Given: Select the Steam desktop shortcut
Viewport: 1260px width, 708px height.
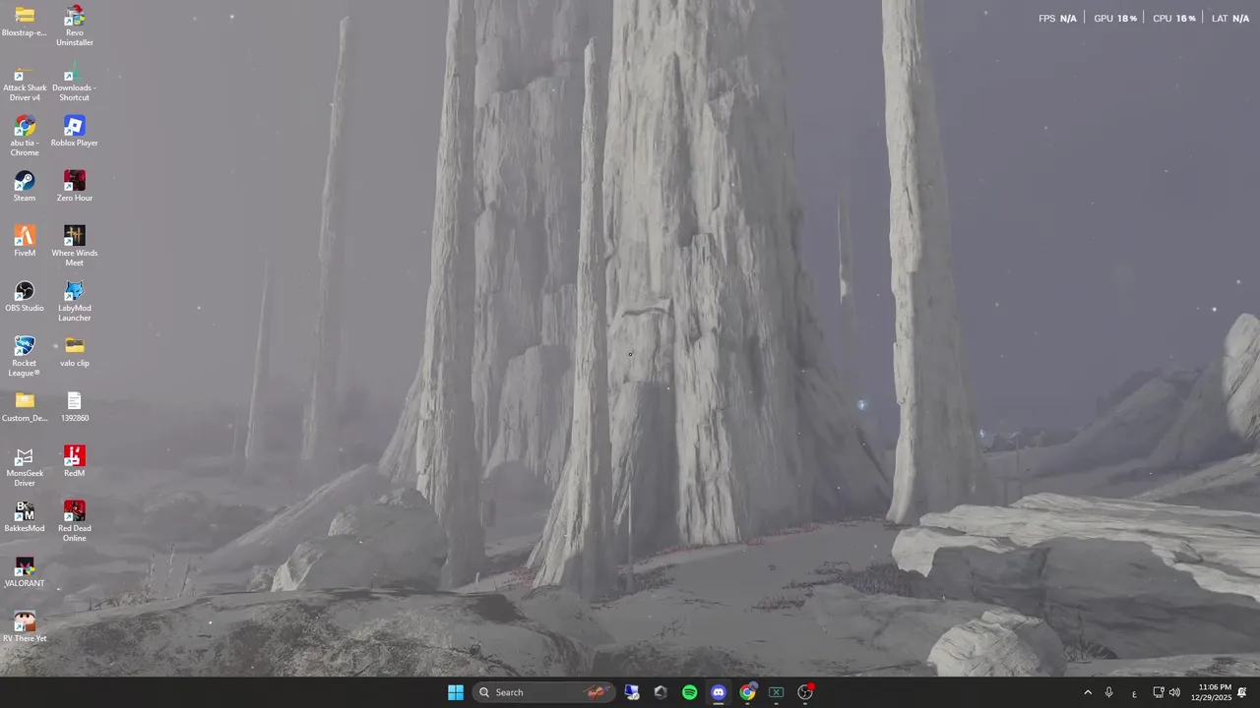Looking at the screenshot, I should click(25, 187).
